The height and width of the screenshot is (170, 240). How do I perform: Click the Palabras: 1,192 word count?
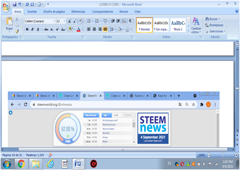(x=35, y=155)
